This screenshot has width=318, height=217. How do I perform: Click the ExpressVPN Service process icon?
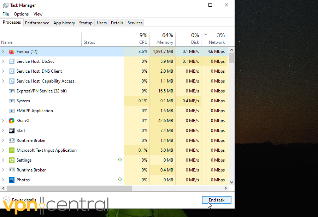12,91
